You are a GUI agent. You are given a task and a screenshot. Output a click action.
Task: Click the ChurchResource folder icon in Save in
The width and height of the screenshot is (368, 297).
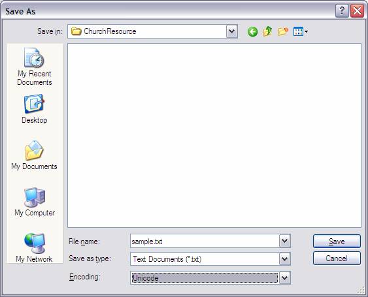pyautogui.click(x=76, y=31)
